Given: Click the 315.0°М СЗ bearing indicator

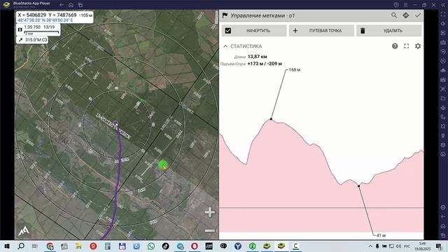Looking at the screenshot, I should coord(32,40).
